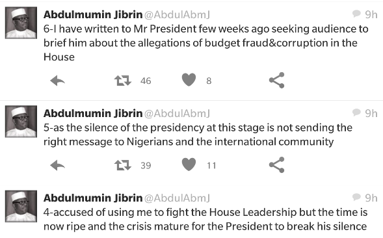The image size is (383, 238).
Task: Share the tweet about Nigerians and international community
Action: coord(277,165)
